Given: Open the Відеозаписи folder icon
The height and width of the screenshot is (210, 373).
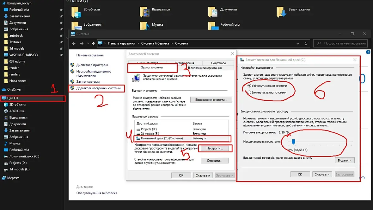Looking at the screenshot, I should click(x=145, y=12).
